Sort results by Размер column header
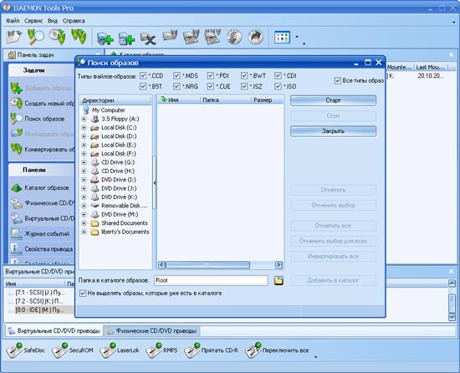This screenshot has width=460, height=373. tap(268, 100)
